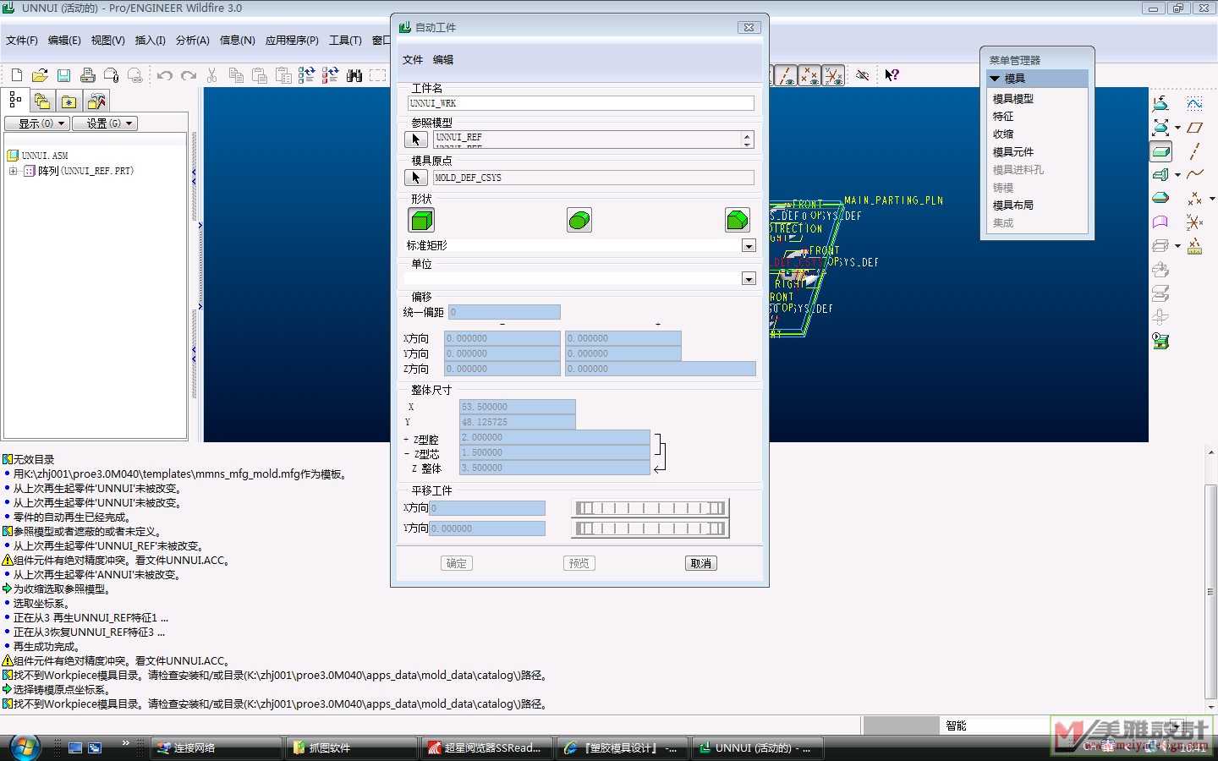
Task: Click the mold origin selection arrow button
Action: click(x=415, y=178)
